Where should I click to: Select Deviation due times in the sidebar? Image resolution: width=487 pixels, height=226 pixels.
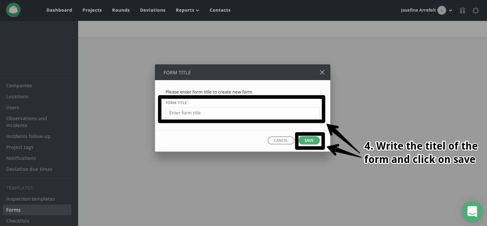(29, 169)
